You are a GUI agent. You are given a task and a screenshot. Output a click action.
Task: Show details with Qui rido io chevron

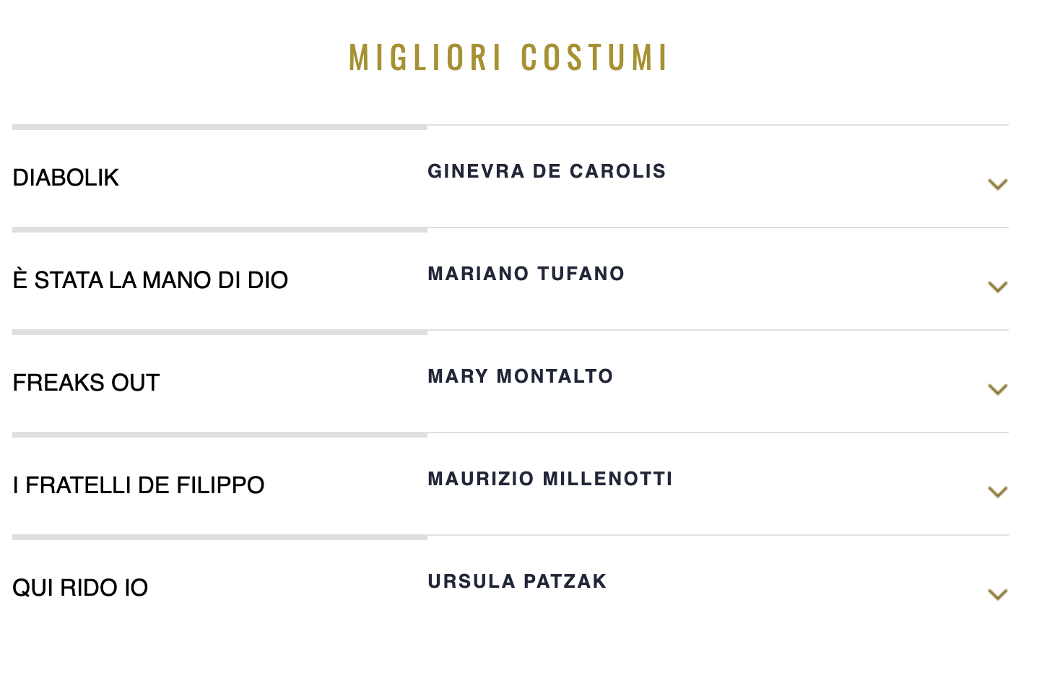[x=997, y=594]
